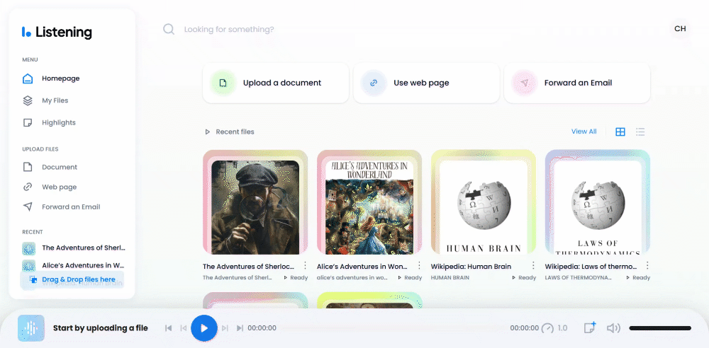Click the title 'The Adventures of Sherloc...'

(248, 266)
